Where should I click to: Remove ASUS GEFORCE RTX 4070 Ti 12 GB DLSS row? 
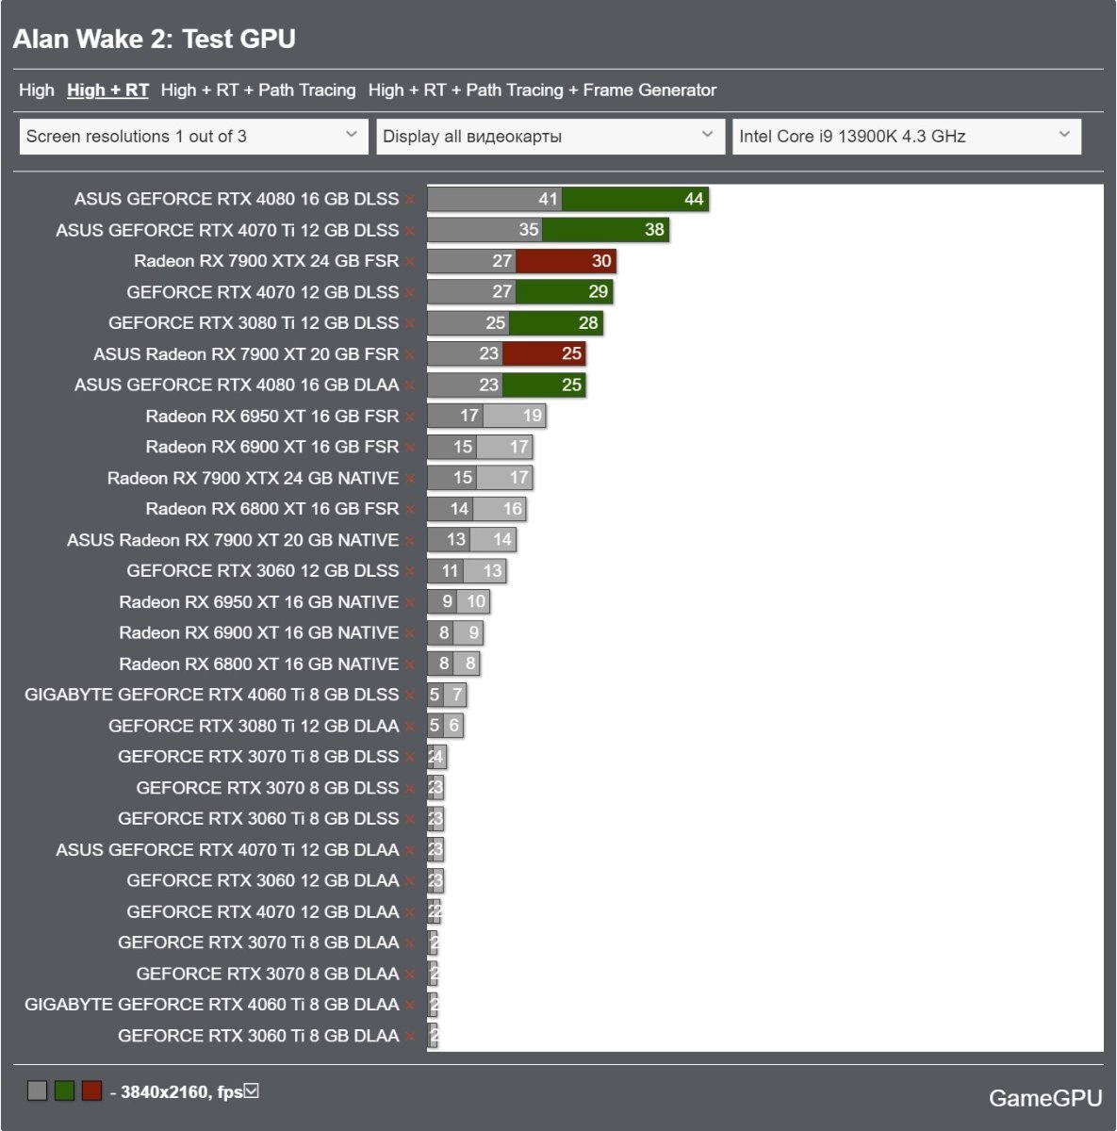(411, 231)
